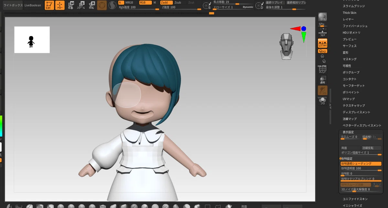This screenshot has height=208, width=388.
Task: Open the Lightbox (ライトボックス)
Action: (13, 5)
